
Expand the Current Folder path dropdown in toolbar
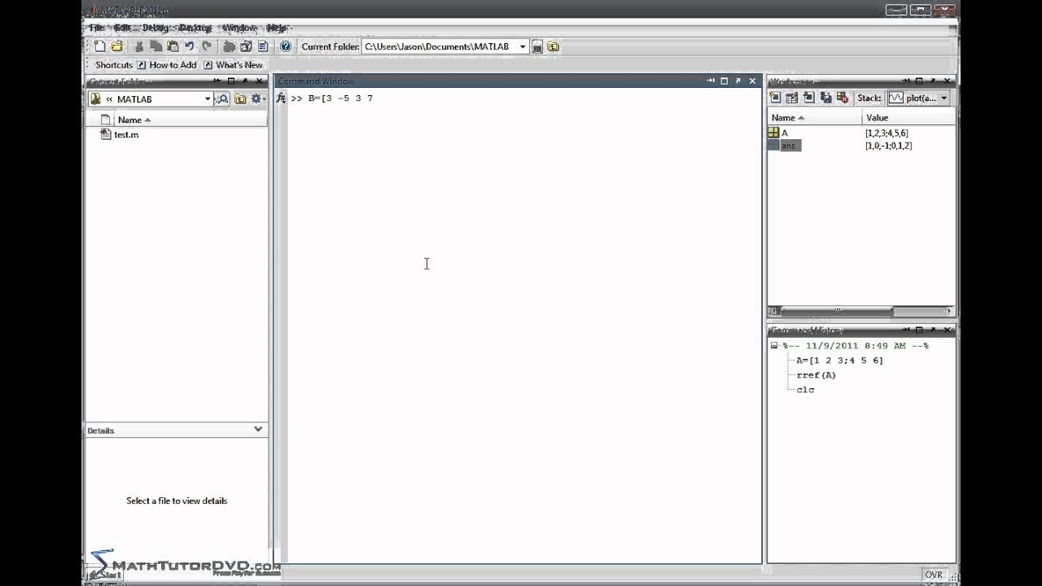click(x=523, y=47)
